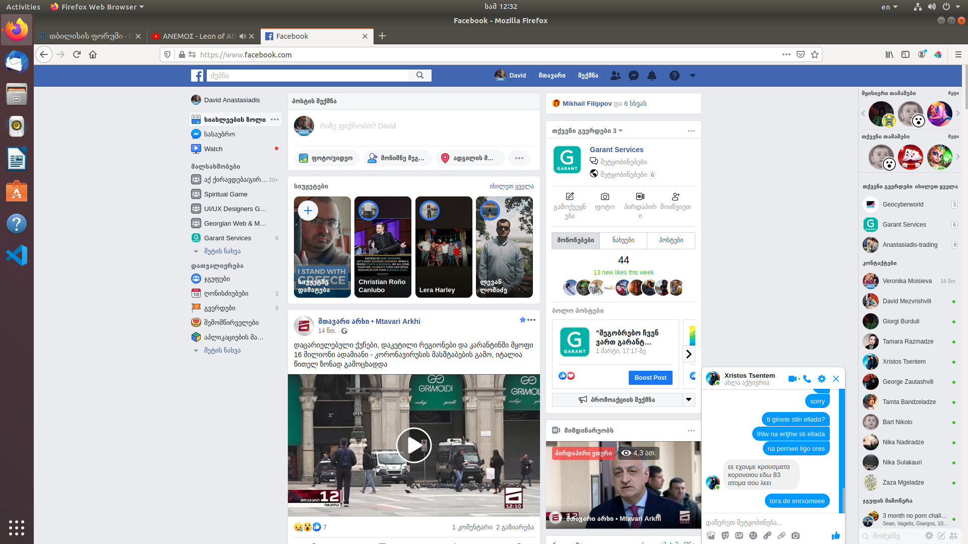The height and width of the screenshot is (544, 968).
Task: Bookmark this page with star icon
Action: [815, 54]
